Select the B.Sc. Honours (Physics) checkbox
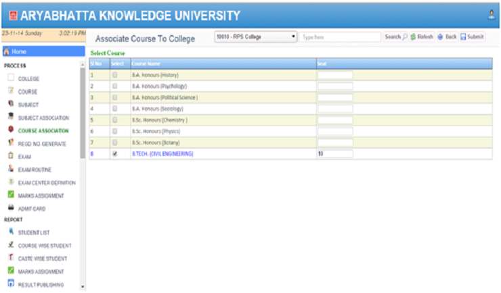The image size is (501, 293). tap(114, 131)
